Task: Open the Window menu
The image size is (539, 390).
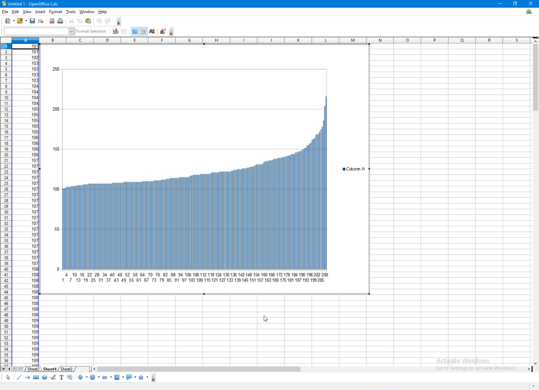Action: coord(87,12)
